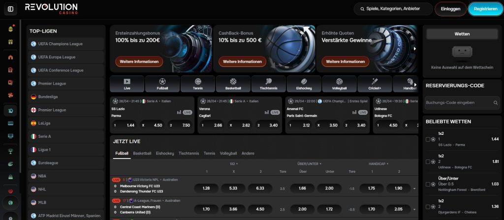Focus the Spiele, Kategorien, Anbieter search field
Image resolution: width=504 pixels, height=220 pixels.
393,9
